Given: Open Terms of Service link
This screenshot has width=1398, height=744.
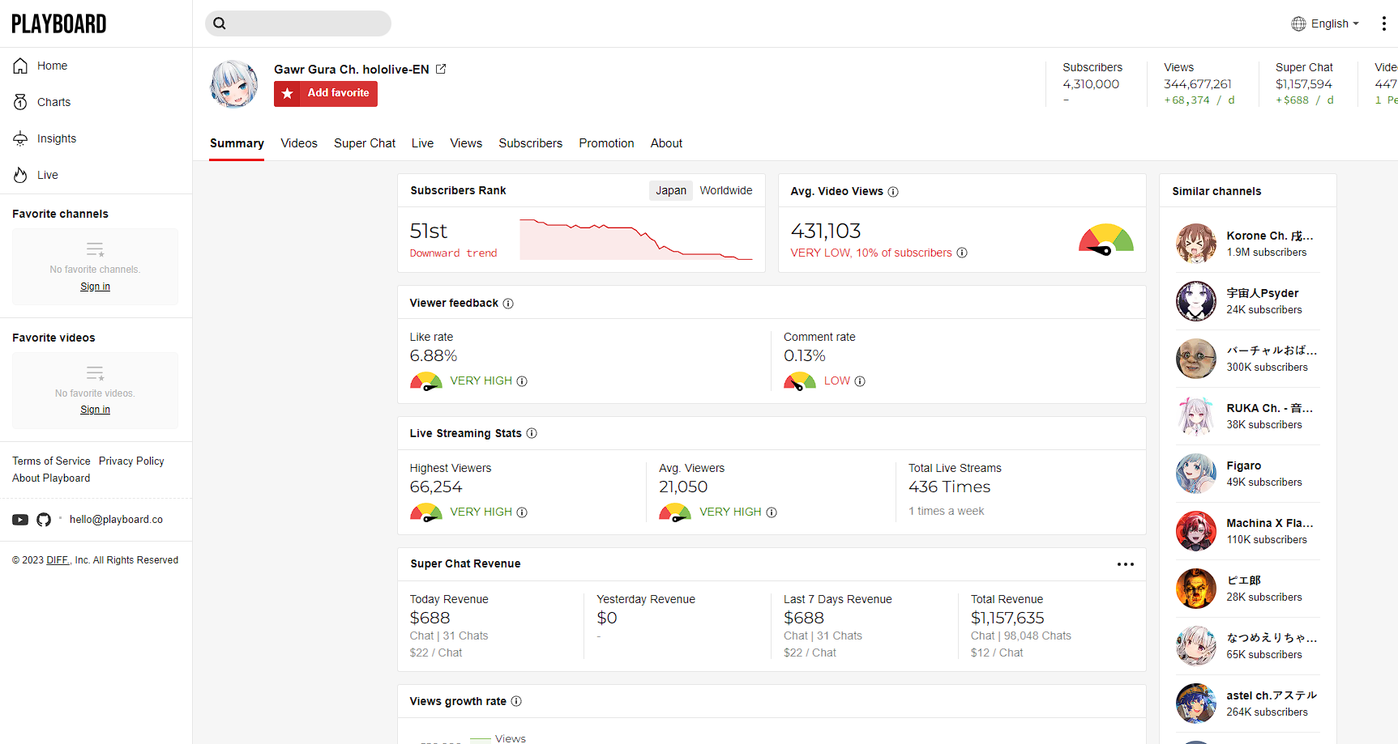Looking at the screenshot, I should (51, 461).
